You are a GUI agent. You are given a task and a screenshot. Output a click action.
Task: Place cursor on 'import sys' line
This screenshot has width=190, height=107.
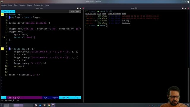[15, 14]
